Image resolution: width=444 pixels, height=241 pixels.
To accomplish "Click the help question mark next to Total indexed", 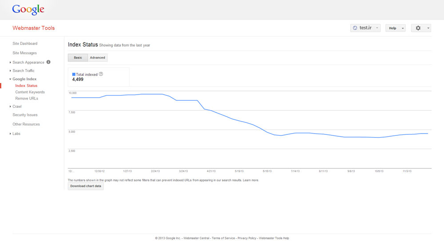I will click(x=101, y=74).
